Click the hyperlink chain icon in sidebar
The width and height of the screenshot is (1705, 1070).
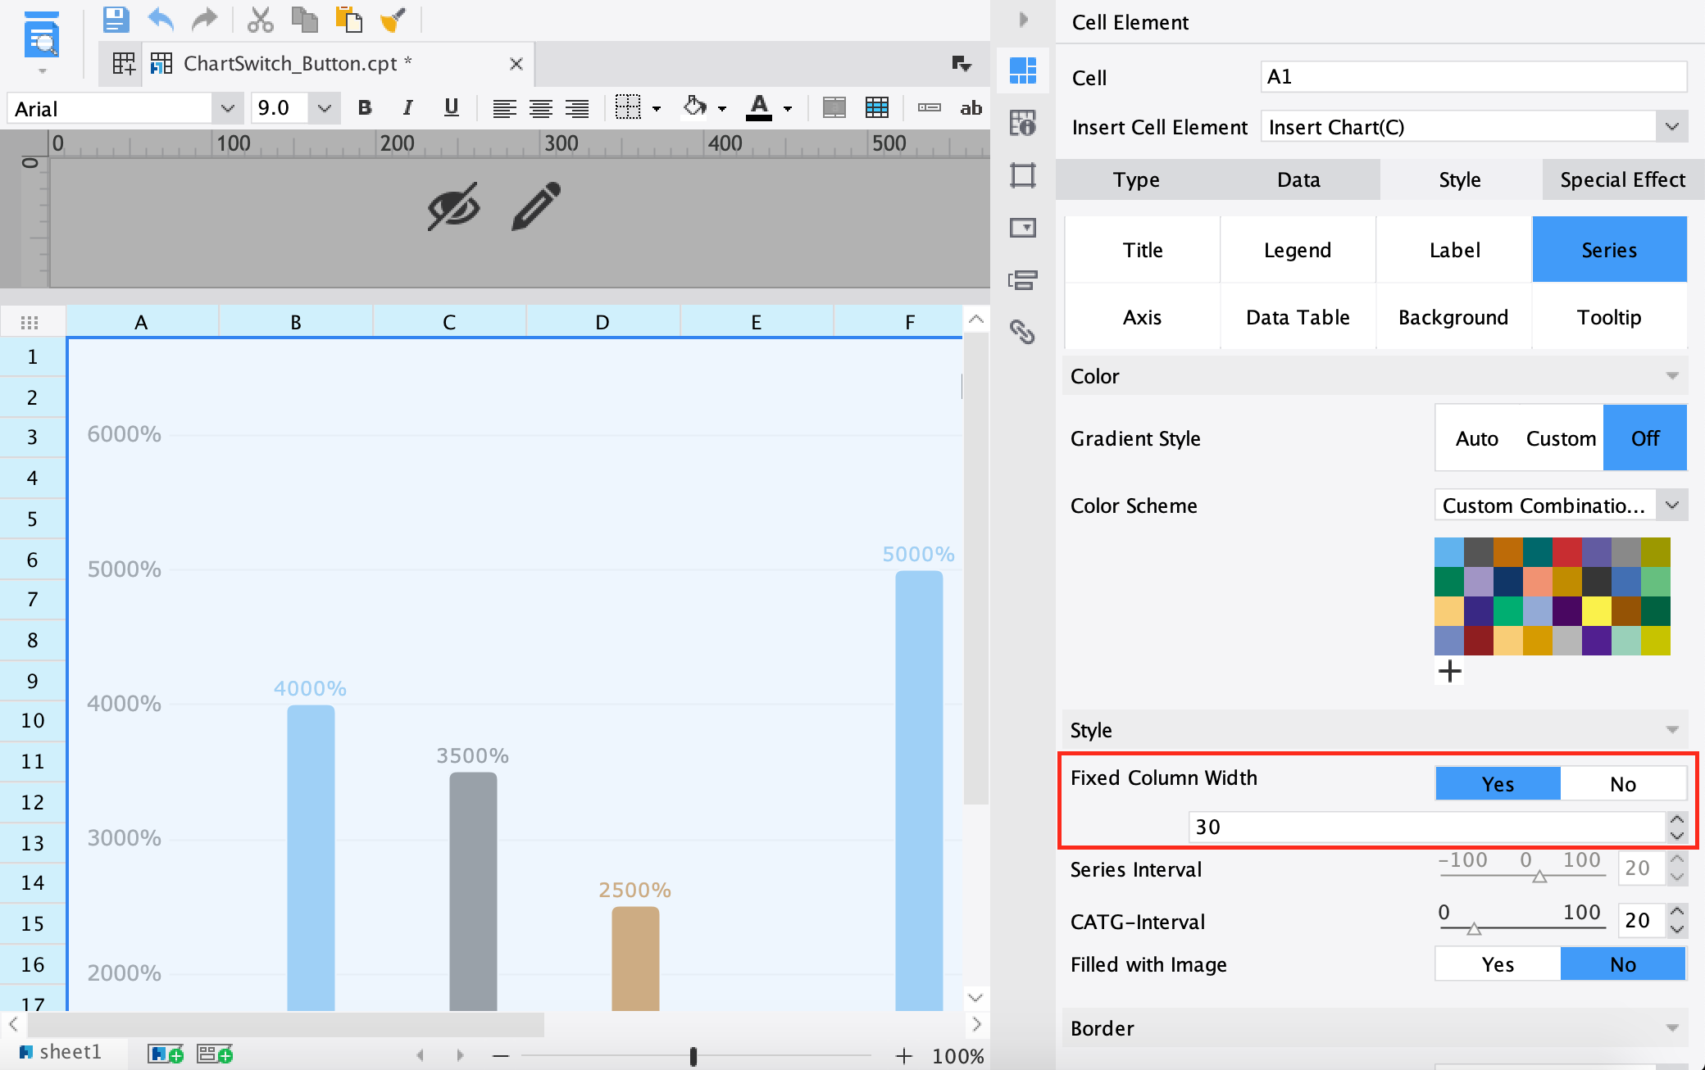click(x=1022, y=332)
